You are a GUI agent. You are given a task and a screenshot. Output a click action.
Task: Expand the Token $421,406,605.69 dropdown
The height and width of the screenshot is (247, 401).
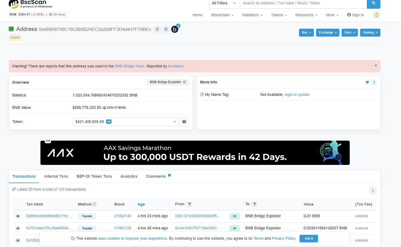pyautogui.click(x=125, y=122)
